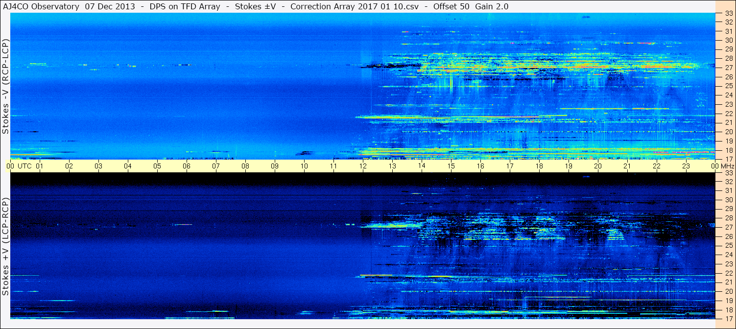Click the Gain 2.0 text in the header
This screenshot has width=736, height=329.
pyautogui.click(x=491, y=6)
